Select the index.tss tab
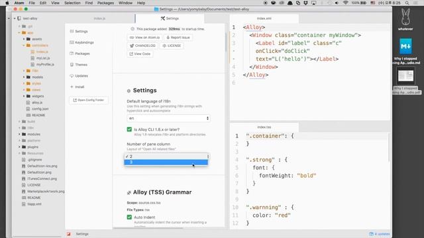424x238 pixels. tap(264, 127)
